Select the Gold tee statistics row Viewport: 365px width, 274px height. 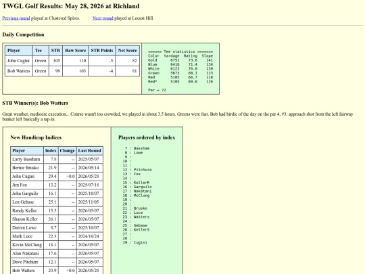coord(180,60)
